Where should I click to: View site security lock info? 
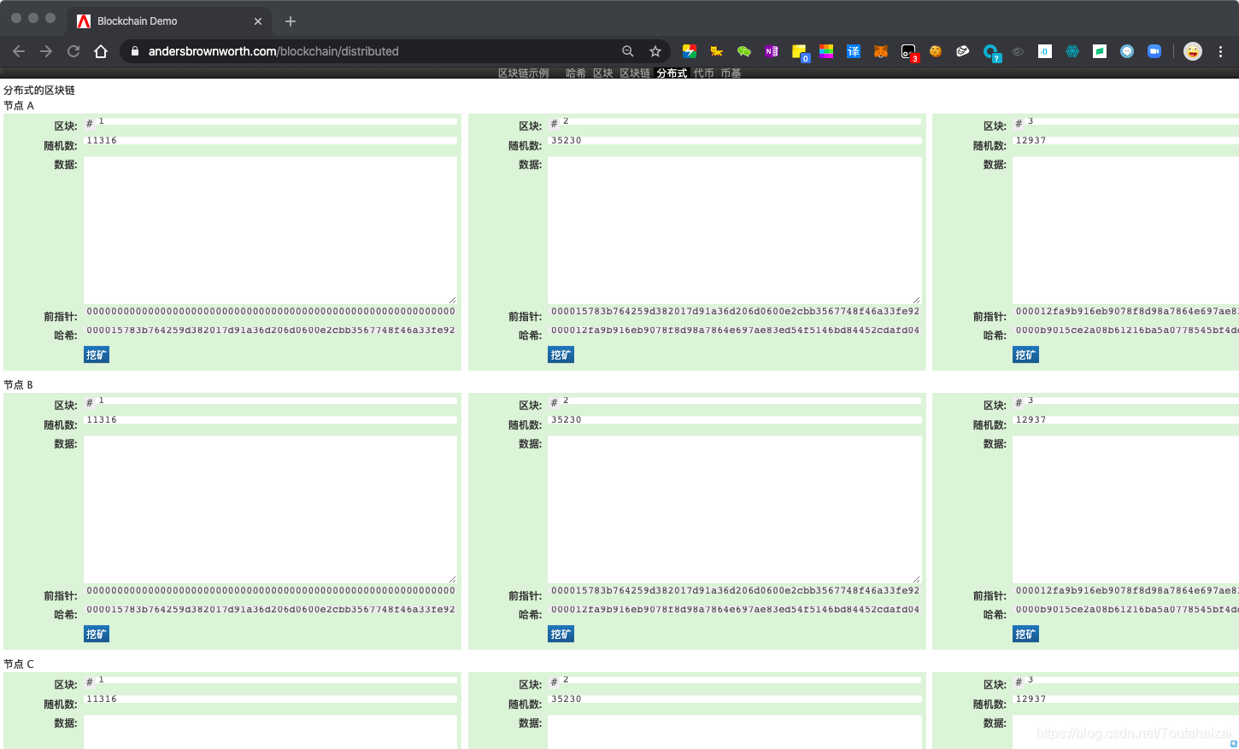point(135,51)
